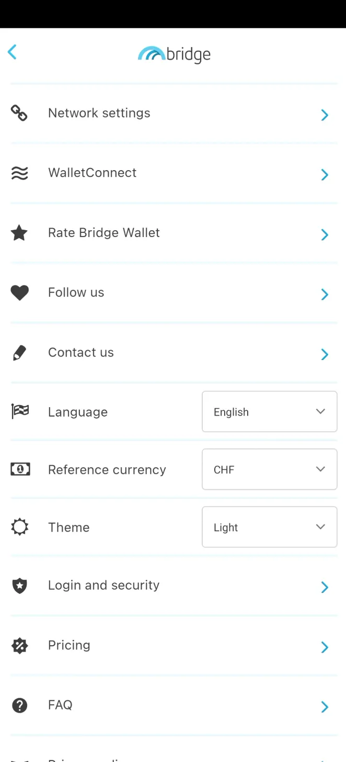Open the Follow us page

[x=76, y=293]
